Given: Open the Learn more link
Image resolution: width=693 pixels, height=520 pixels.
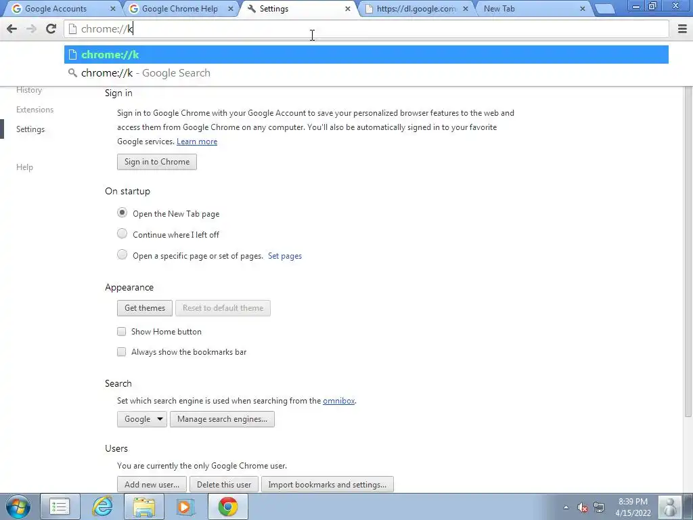Looking at the screenshot, I should [197, 142].
